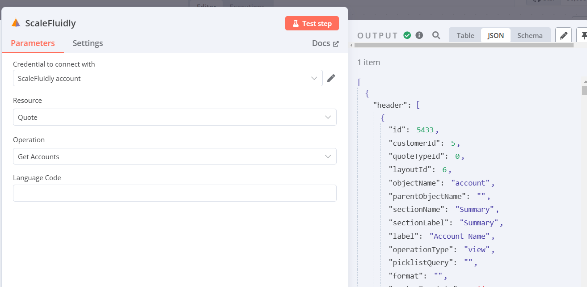
Task: Click the ScaleFluidly node title text
Action: (x=51, y=23)
